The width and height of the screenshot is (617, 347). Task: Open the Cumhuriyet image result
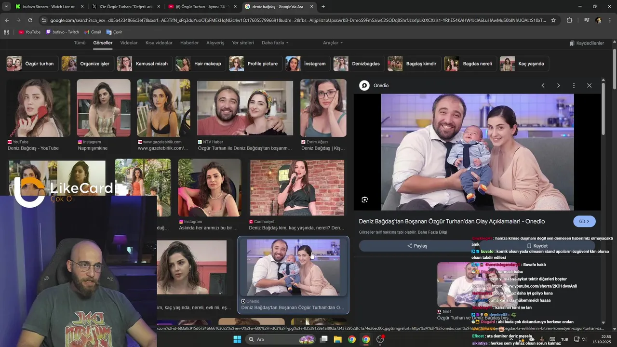coord(297,188)
